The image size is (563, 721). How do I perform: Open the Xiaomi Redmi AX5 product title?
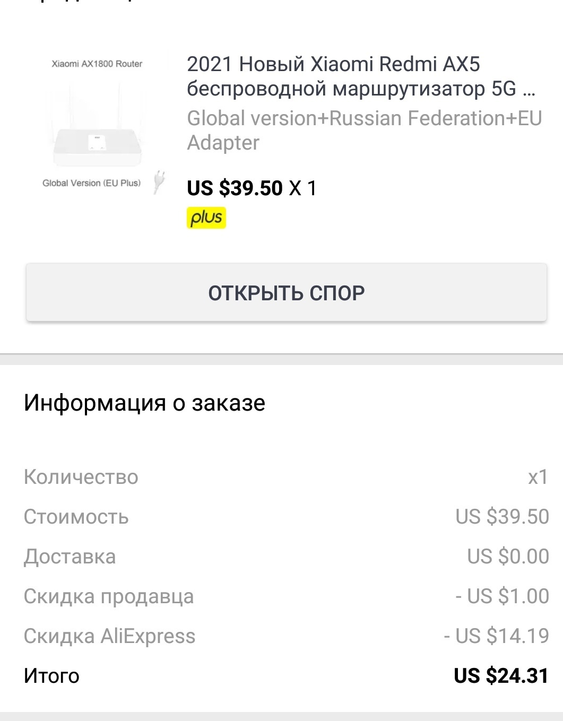click(361, 76)
